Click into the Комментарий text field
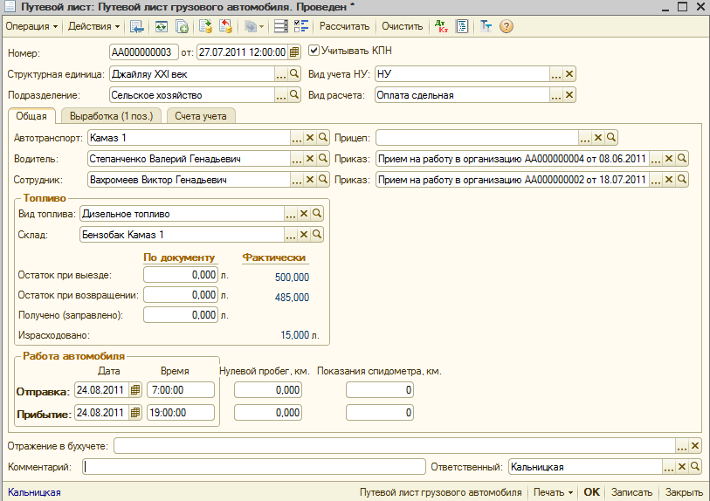 coord(253,467)
